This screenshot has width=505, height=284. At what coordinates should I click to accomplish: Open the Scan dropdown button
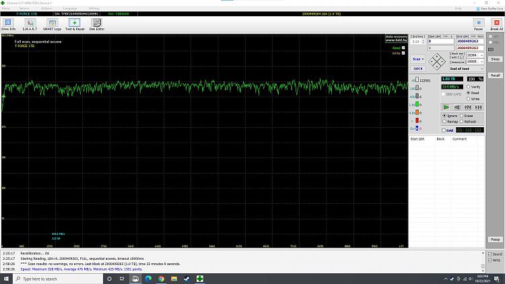click(x=417, y=59)
